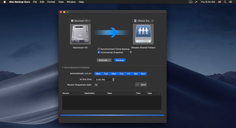Open the Mac Backup Guru app menu
236x128 pixels.
point(20,2)
